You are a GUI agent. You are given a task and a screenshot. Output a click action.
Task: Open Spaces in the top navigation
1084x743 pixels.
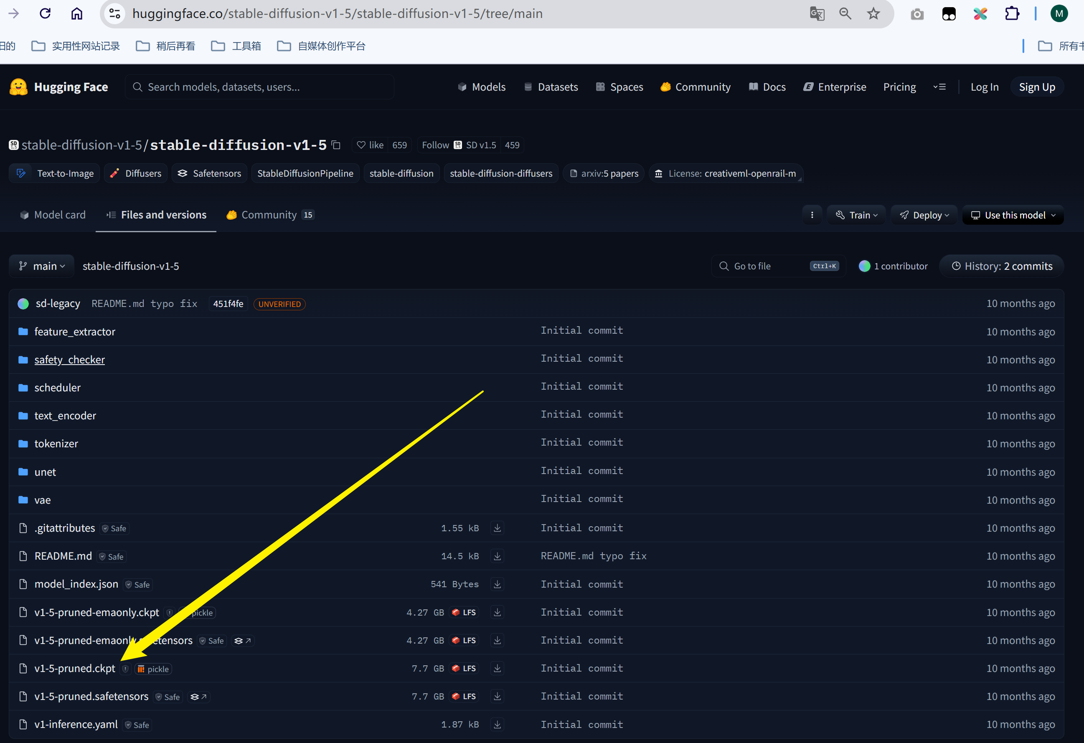click(x=619, y=87)
